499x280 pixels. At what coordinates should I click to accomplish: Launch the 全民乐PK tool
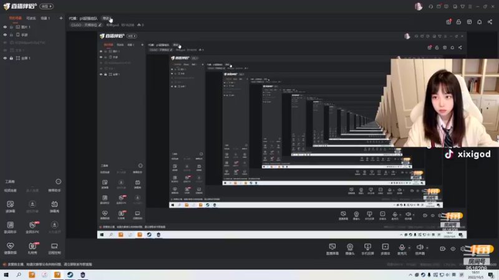click(32, 227)
